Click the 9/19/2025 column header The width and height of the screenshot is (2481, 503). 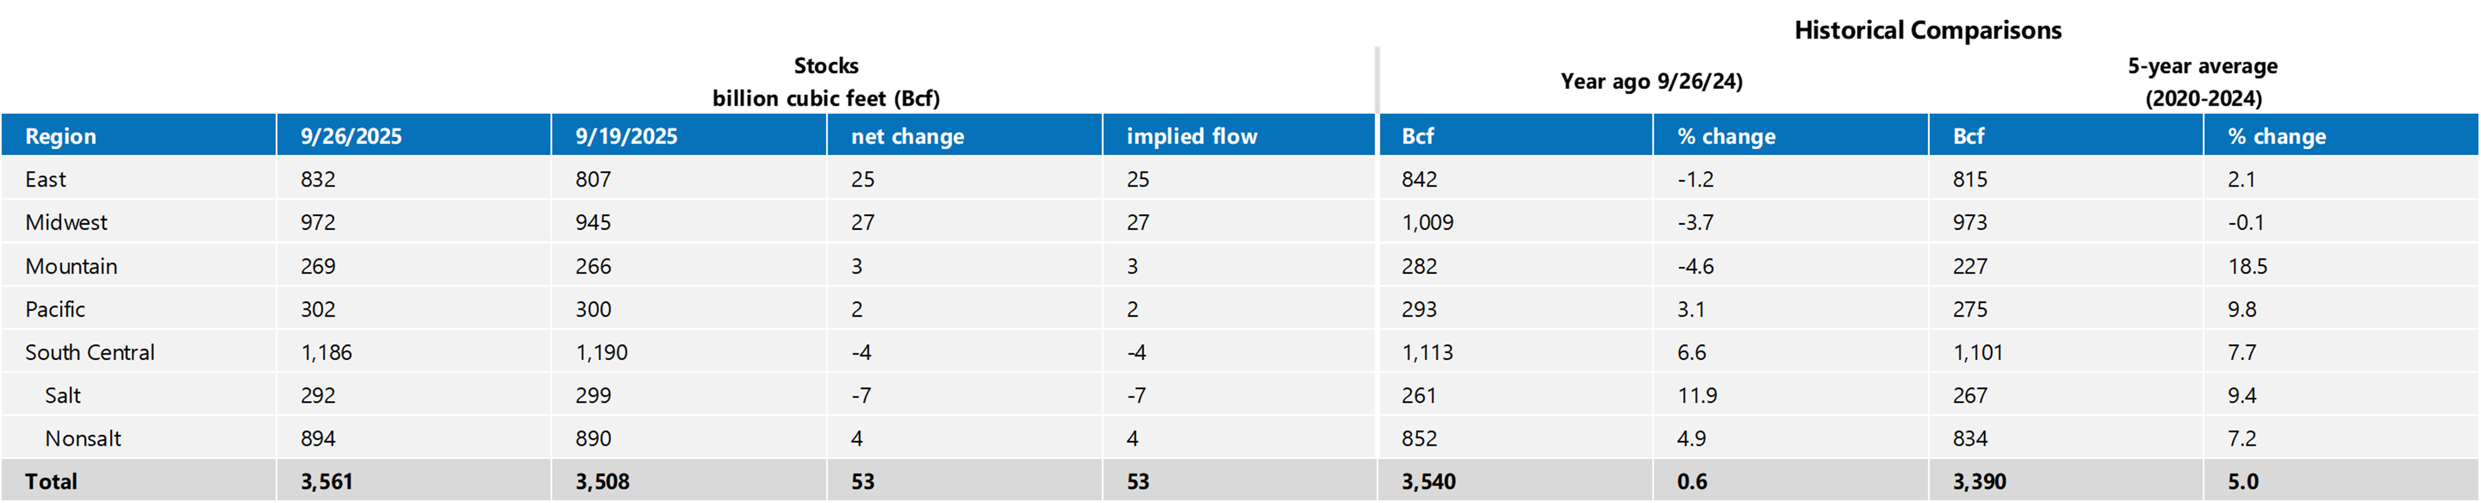point(626,136)
